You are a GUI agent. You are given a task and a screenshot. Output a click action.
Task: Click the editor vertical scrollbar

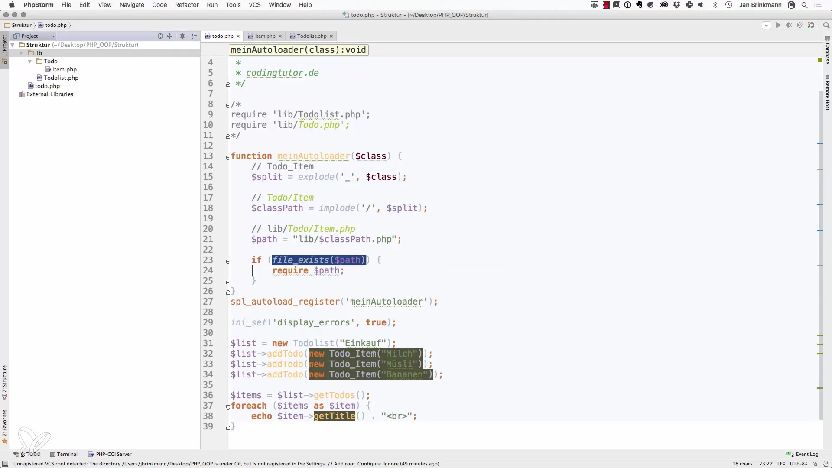coord(820,255)
